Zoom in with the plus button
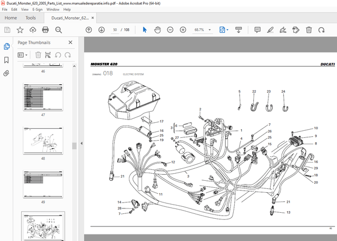337x241 pixels. pos(183,30)
